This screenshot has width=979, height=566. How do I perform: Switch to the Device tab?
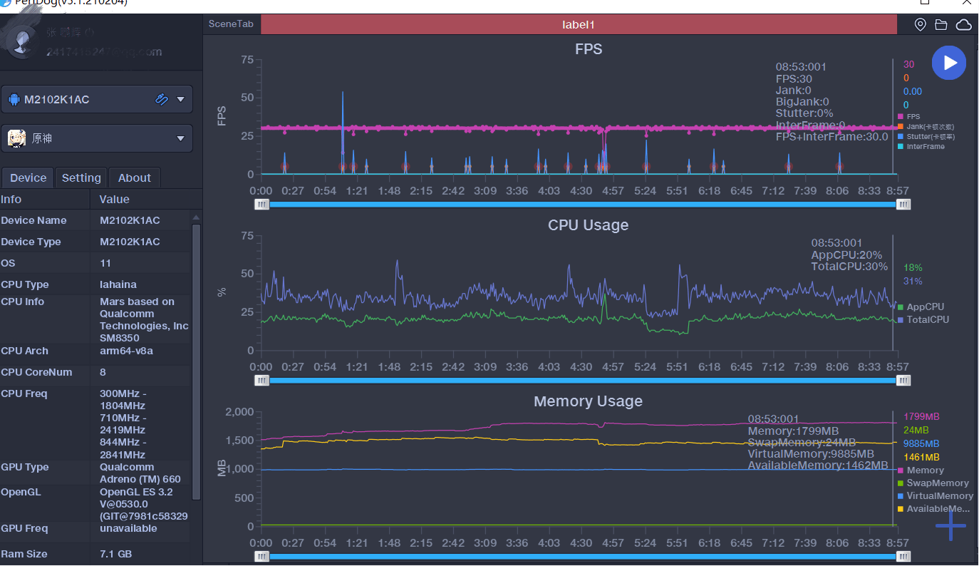click(28, 177)
